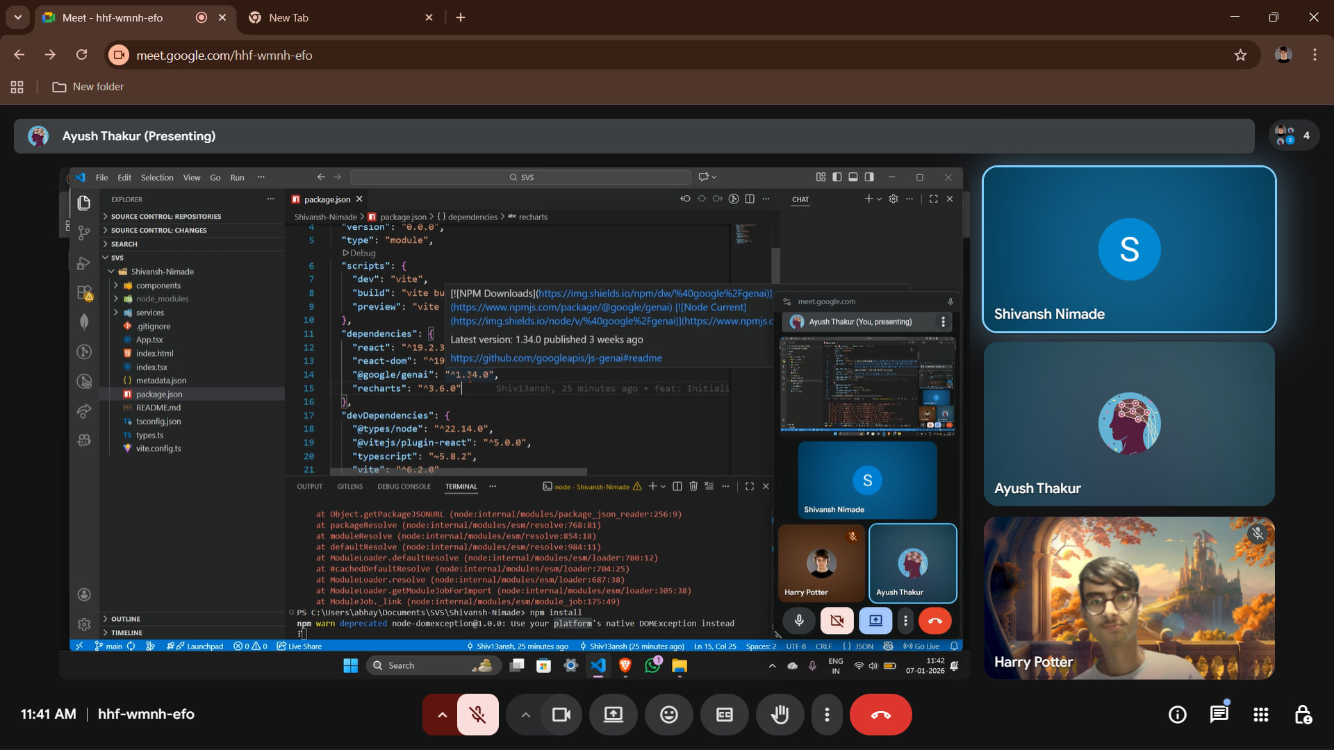
Task: Expand video settings arrow beside camera
Action: pyautogui.click(x=525, y=715)
